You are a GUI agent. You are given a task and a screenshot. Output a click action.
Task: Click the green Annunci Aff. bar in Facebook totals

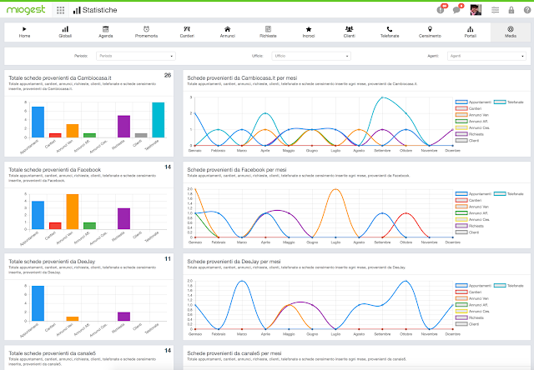tap(89, 226)
